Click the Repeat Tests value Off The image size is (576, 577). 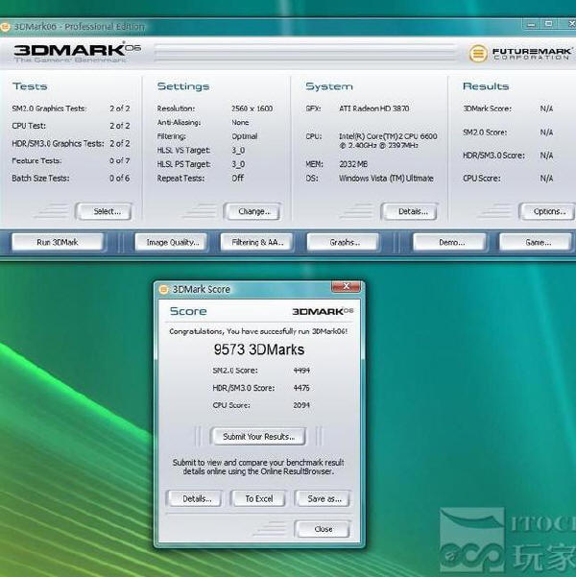click(x=238, y=179)
